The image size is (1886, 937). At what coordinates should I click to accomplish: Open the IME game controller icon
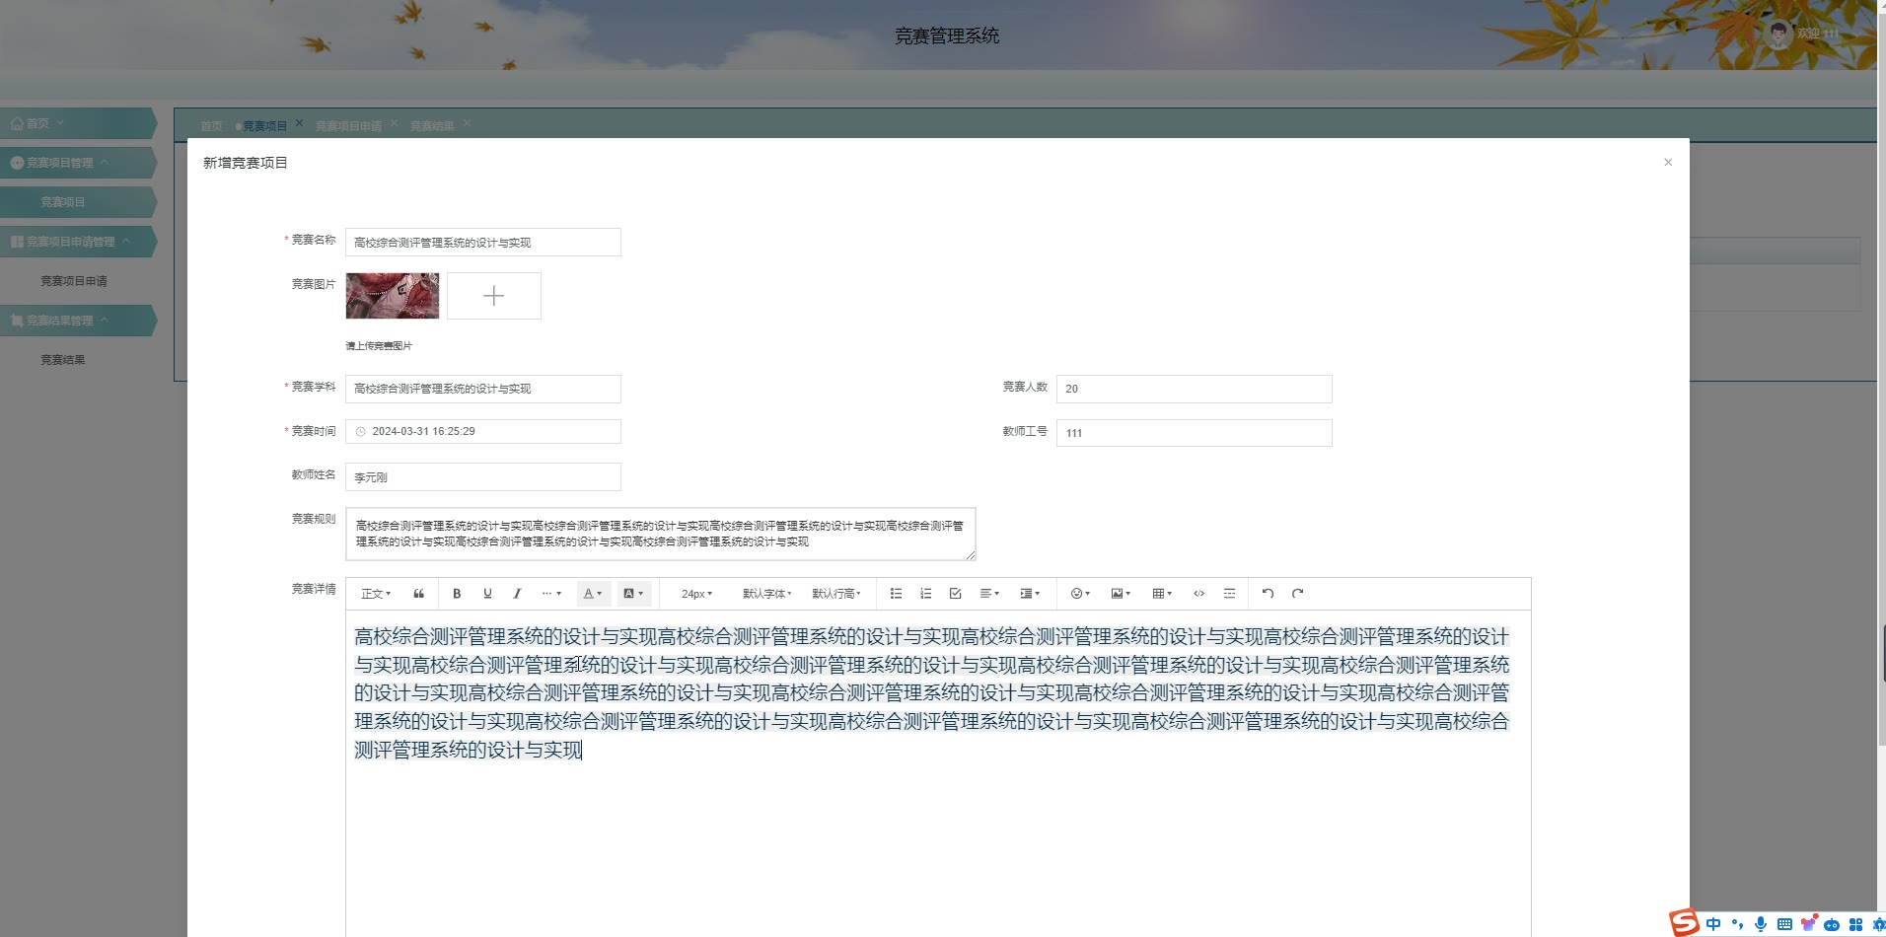[x=1832, y=924]
